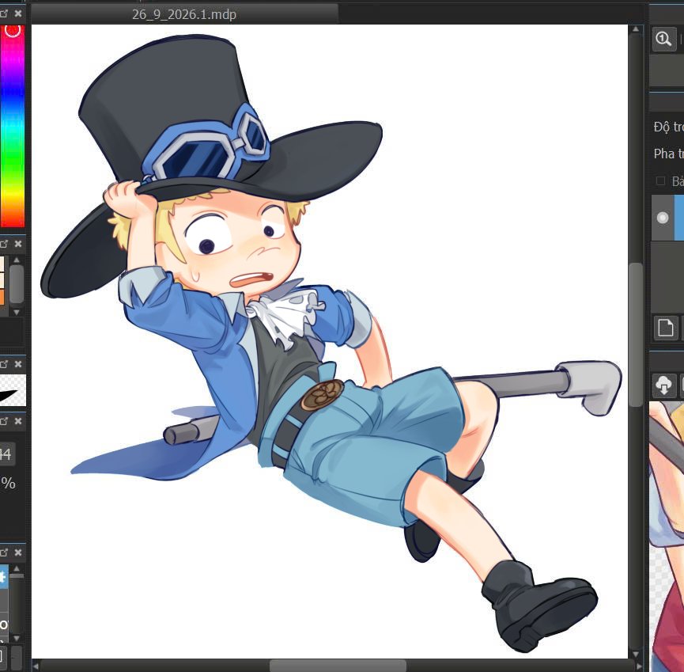This screenshot has height=672, width=684.
Task: Click palette scrollbar up arrow
Action: click(x=17, y=260)
